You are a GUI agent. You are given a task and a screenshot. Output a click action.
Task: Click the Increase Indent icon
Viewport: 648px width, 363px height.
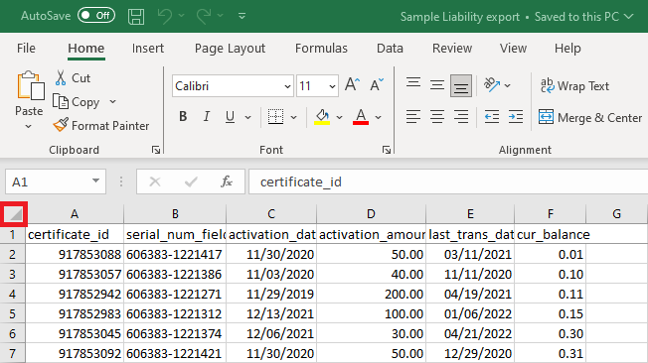coord(516,117)
